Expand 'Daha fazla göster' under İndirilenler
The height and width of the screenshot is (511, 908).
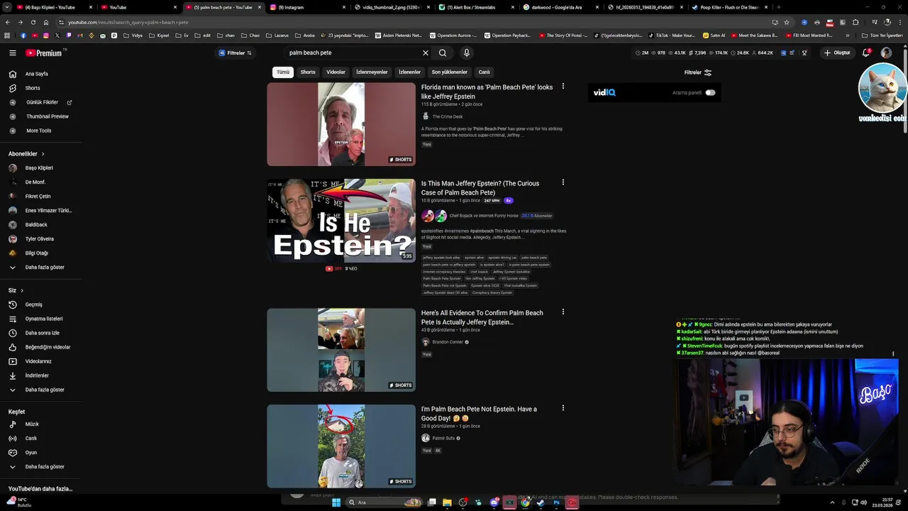click(x=45, y=390)
